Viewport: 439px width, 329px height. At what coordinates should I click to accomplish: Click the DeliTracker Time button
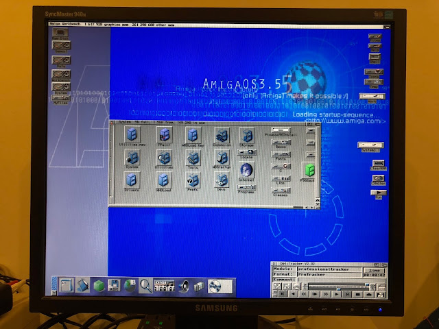tap(374, 270)
